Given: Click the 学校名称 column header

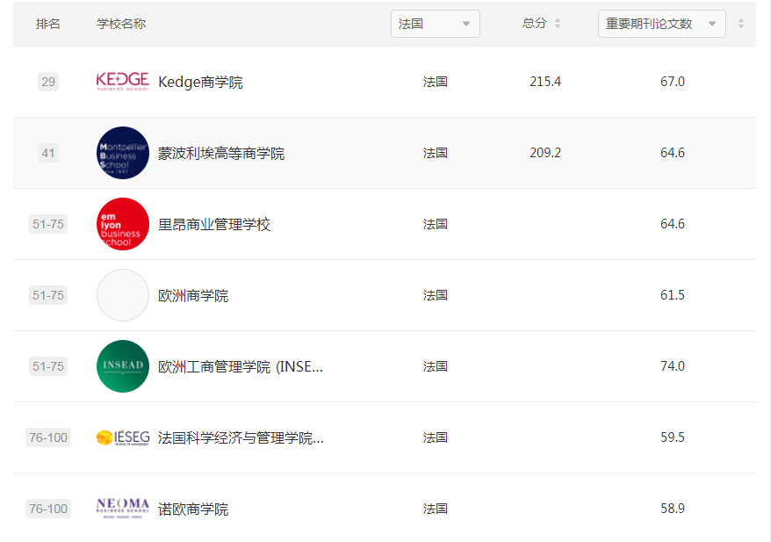Looking at the screenshot, I should [x=121, y=24].
